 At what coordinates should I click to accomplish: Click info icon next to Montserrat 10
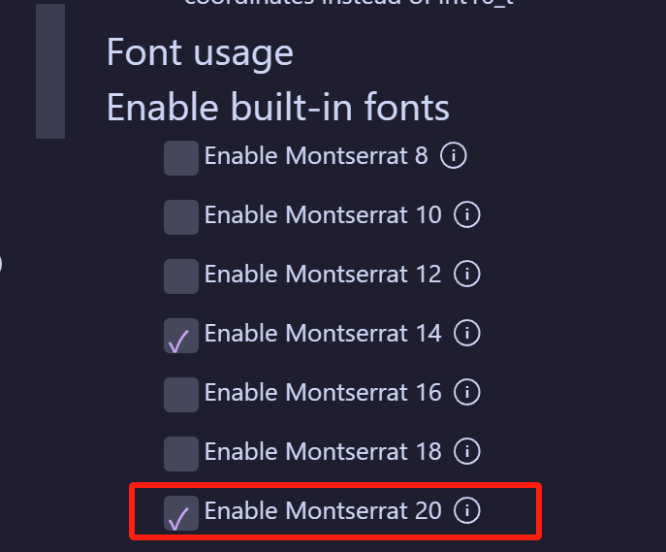[x=467, y=214]
